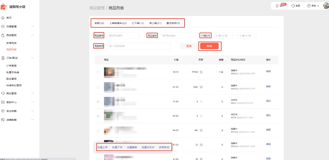329x160 pixels.
Task: Click 批量下架 in the floating bar
Action: [x=117, y=147]
